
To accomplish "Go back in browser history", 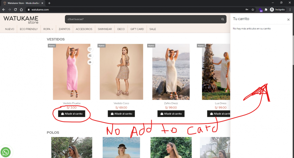I will tap(4, 10).
